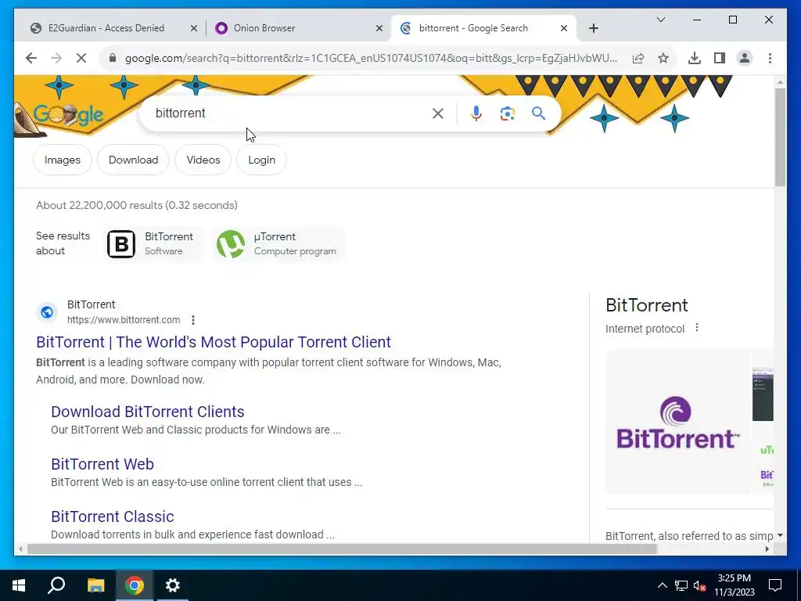Click the BitTorrent knowledge panel title

647,305
